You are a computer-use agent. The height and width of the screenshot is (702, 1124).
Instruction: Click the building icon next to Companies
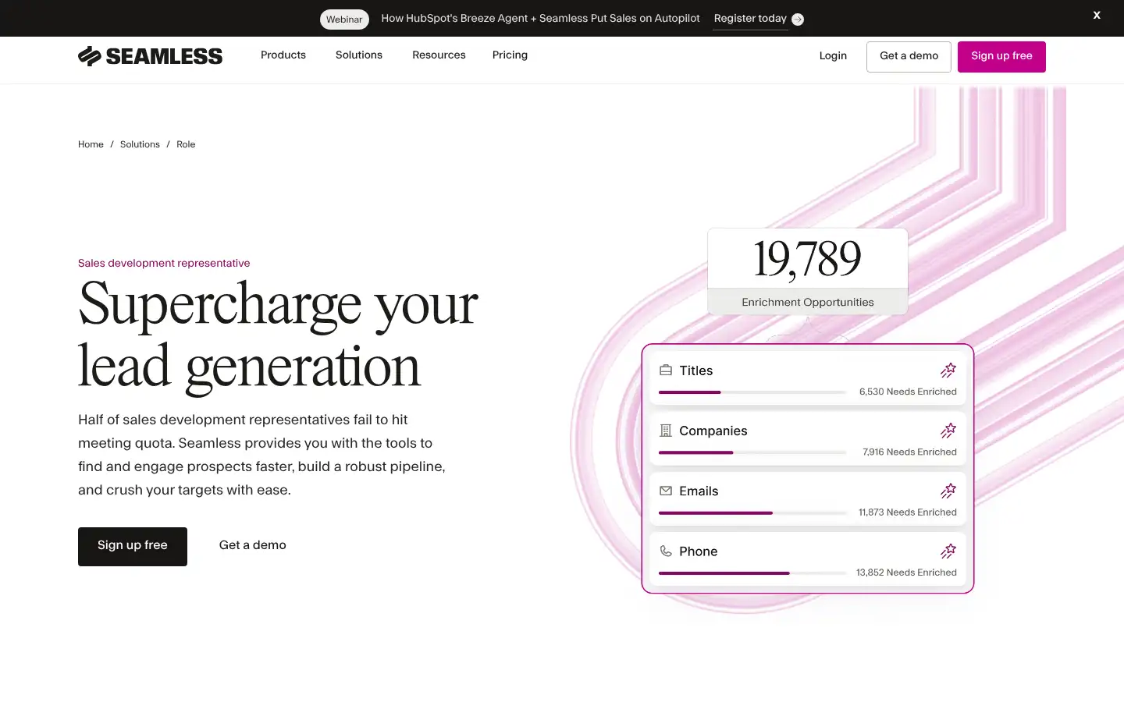(x=666, y=431)
